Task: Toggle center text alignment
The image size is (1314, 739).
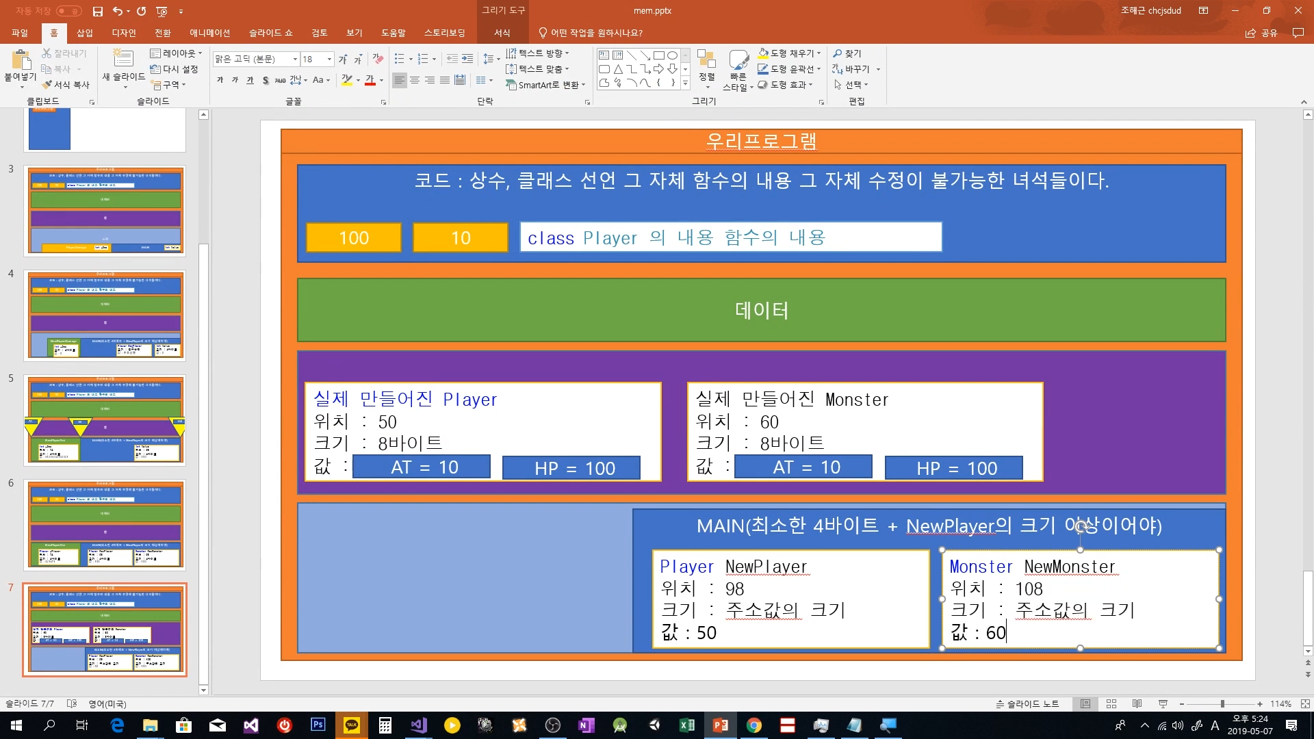Action: click(x=415, y=81)
